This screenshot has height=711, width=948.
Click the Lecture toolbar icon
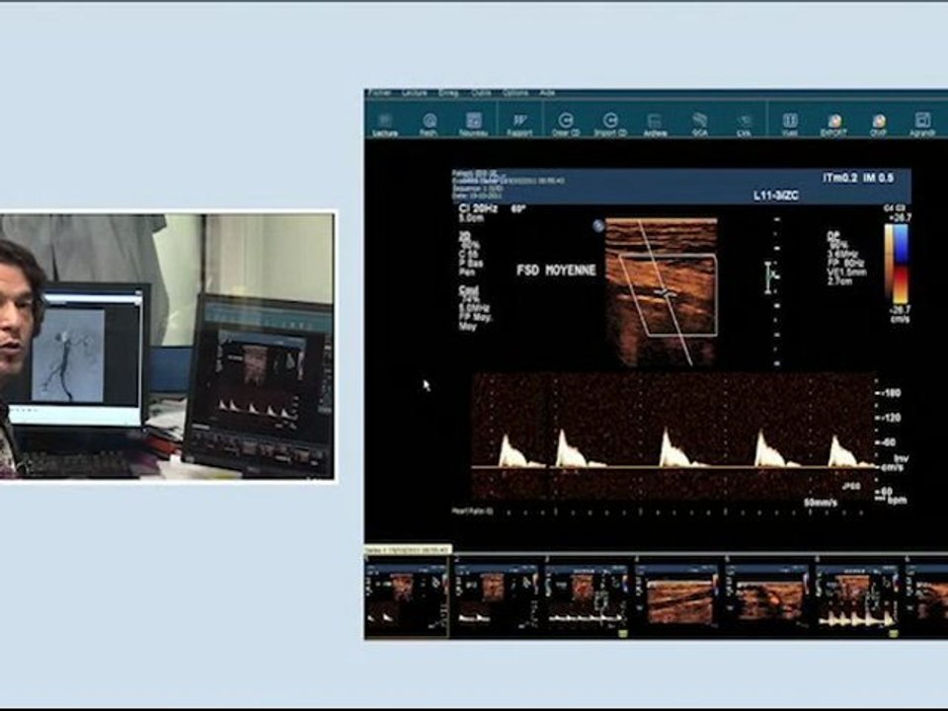pos(384,124)
